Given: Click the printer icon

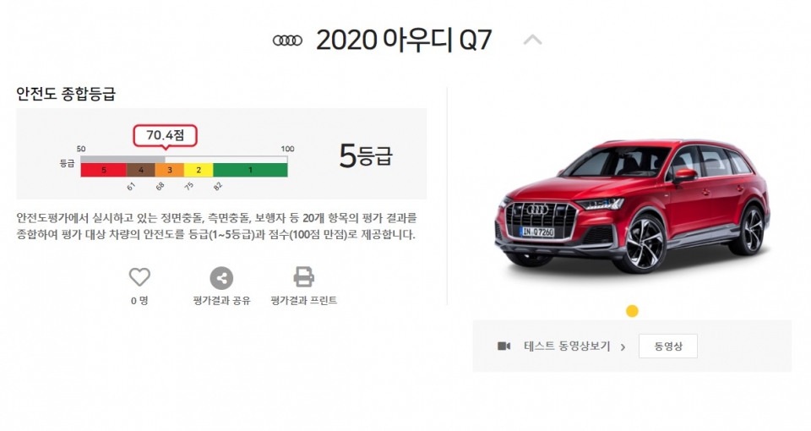Looking at the screenshot, I should point(303,277).
